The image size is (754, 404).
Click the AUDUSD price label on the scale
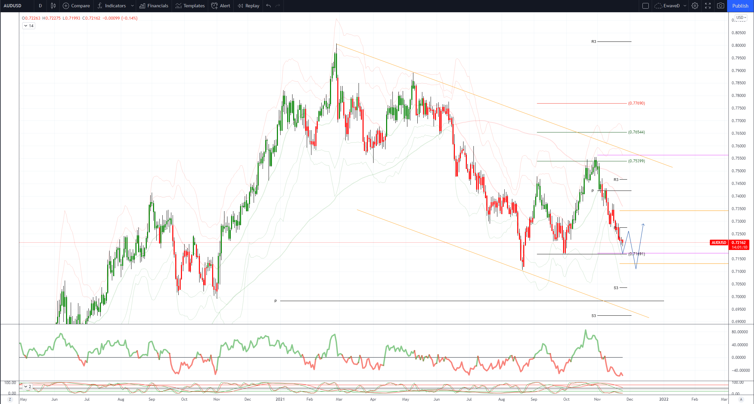[x=719, y=243]
